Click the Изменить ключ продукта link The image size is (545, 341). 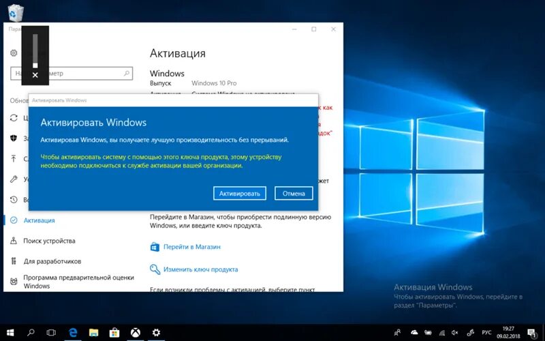200,269
